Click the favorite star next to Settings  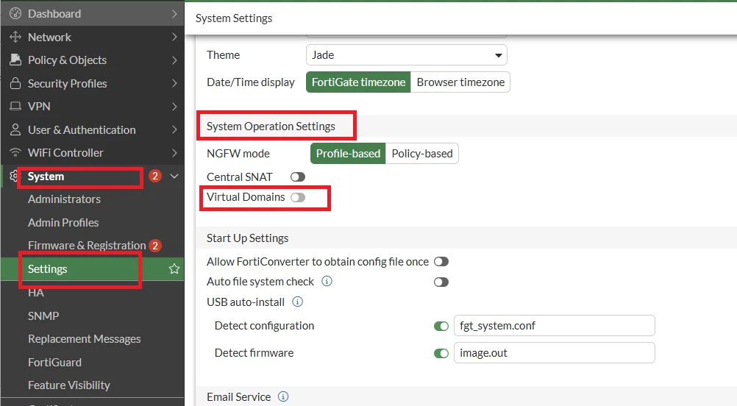174,268
